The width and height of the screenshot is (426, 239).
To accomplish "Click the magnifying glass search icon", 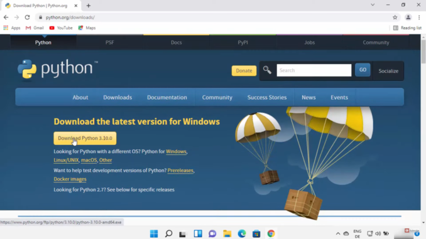I will tap(267, 70).
